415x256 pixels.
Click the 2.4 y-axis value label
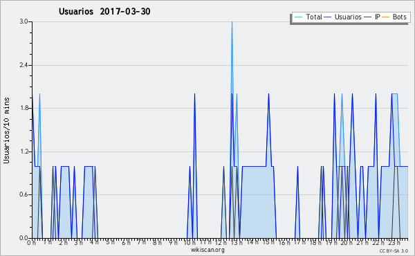24,65
